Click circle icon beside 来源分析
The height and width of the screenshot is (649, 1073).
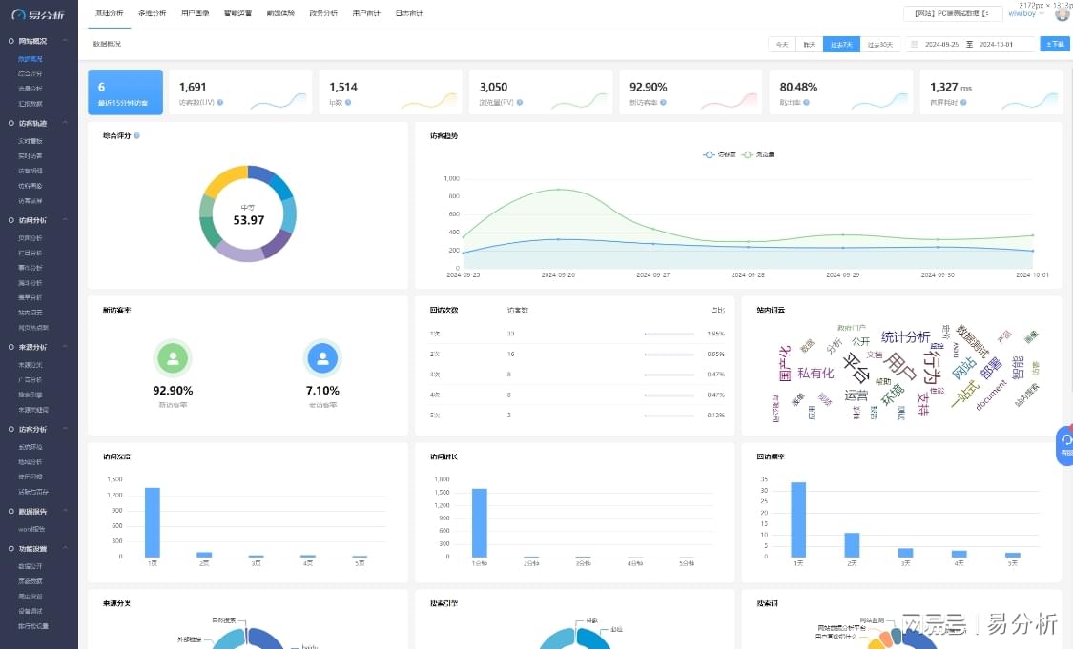(10, 348)
